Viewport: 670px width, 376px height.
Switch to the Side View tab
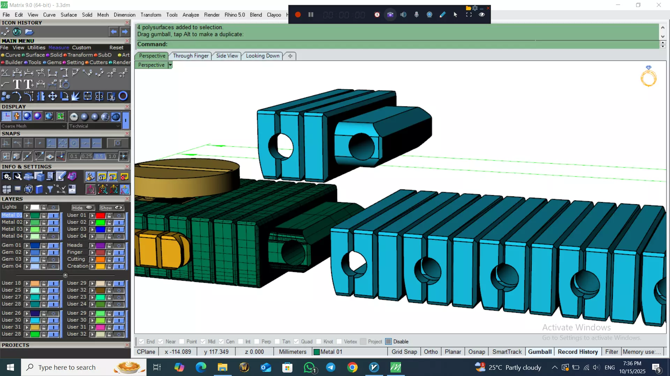coord(227,56)
